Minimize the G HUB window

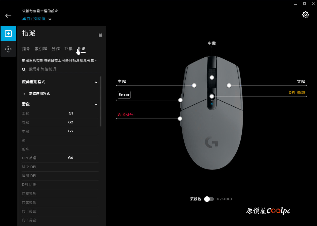(296, 4)
